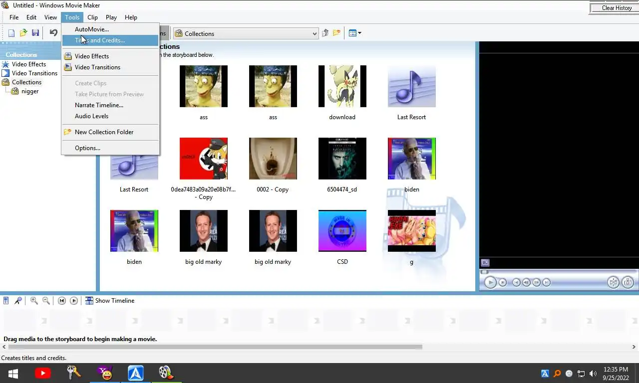This screenshot has height=383, width=639.
Task: Open the Play menu
Action: pyautogui.click(x=111, y=17)
